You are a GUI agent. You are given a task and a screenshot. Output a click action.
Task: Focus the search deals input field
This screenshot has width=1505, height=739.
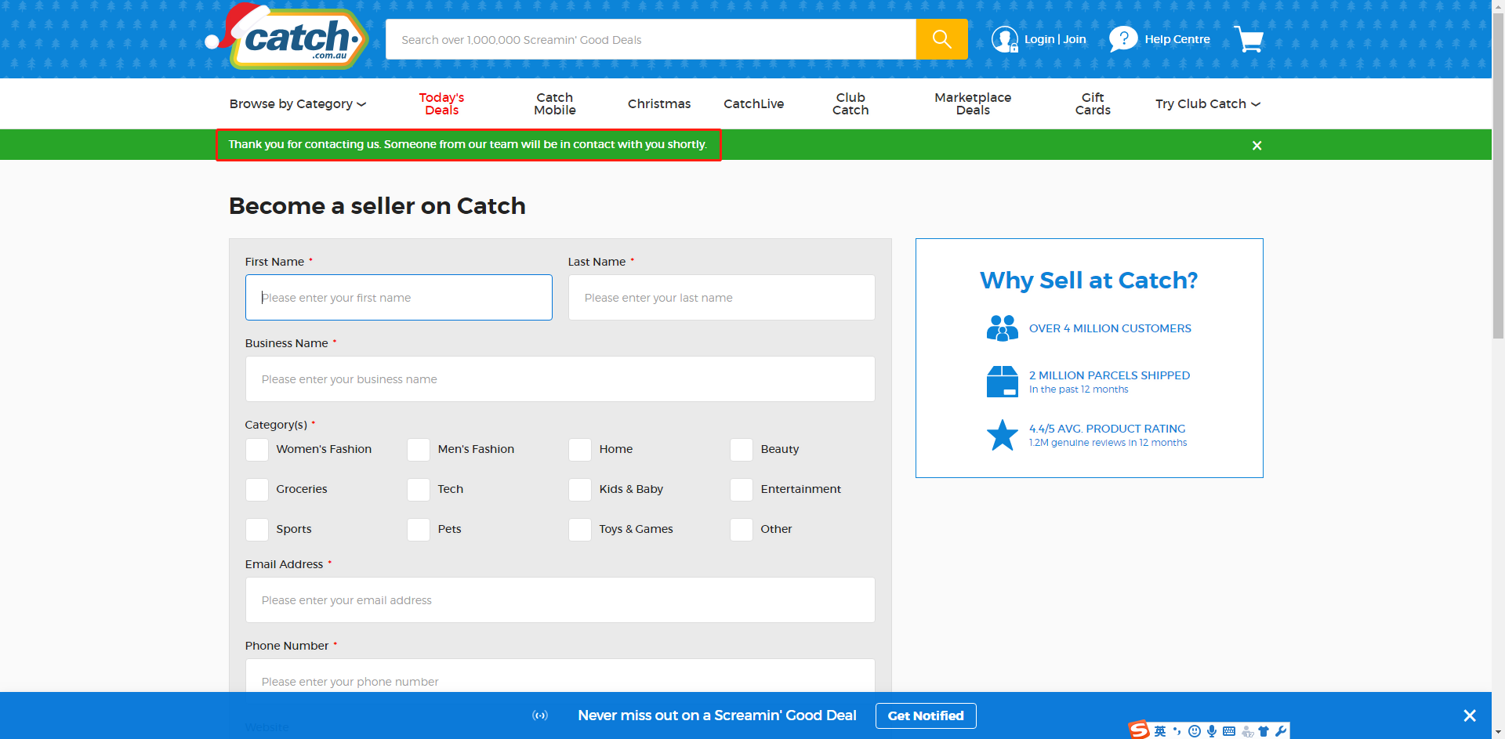click(651, 39)
